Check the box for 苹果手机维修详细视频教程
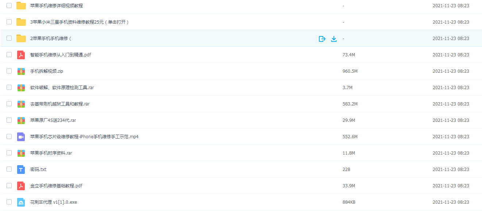 click(9, 5)
